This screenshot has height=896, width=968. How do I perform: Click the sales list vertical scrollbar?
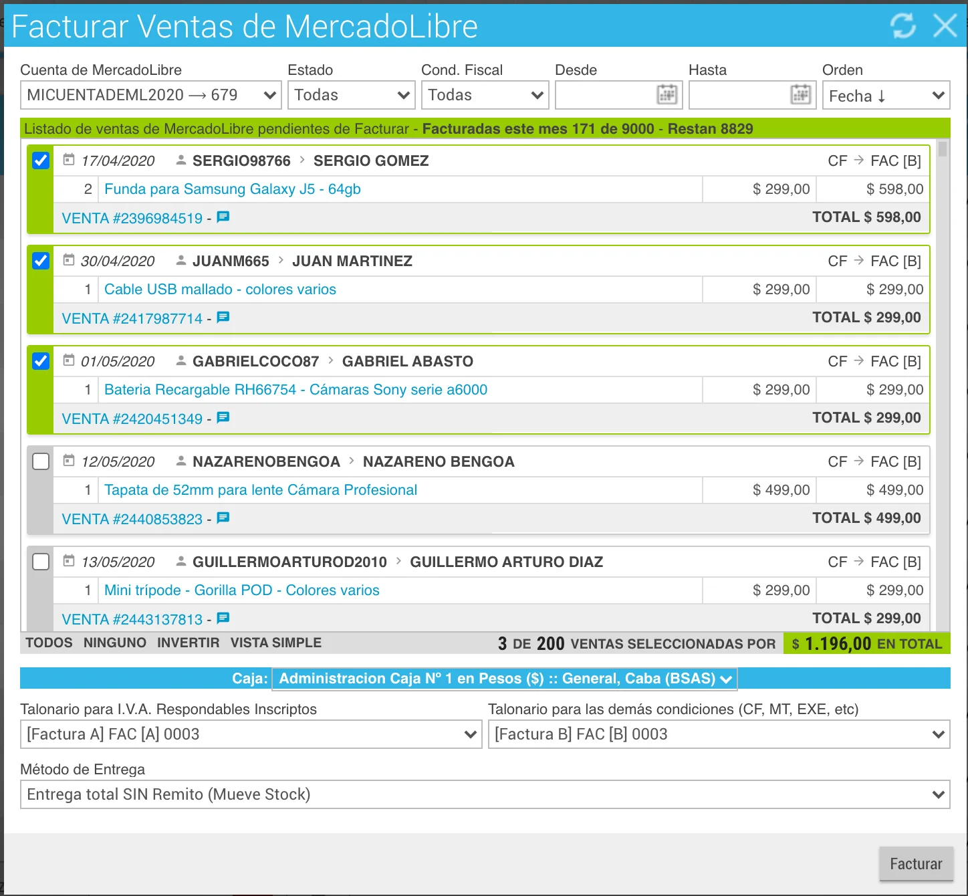pyautogui.click(x=943, y=150)
